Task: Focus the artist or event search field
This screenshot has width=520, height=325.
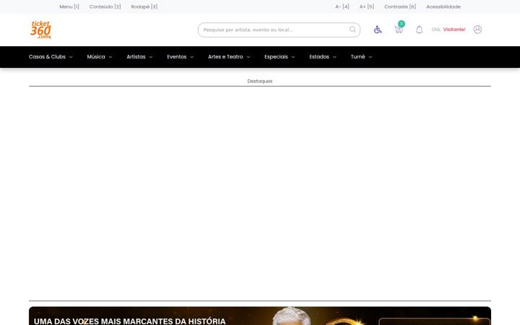Action: 279,30
